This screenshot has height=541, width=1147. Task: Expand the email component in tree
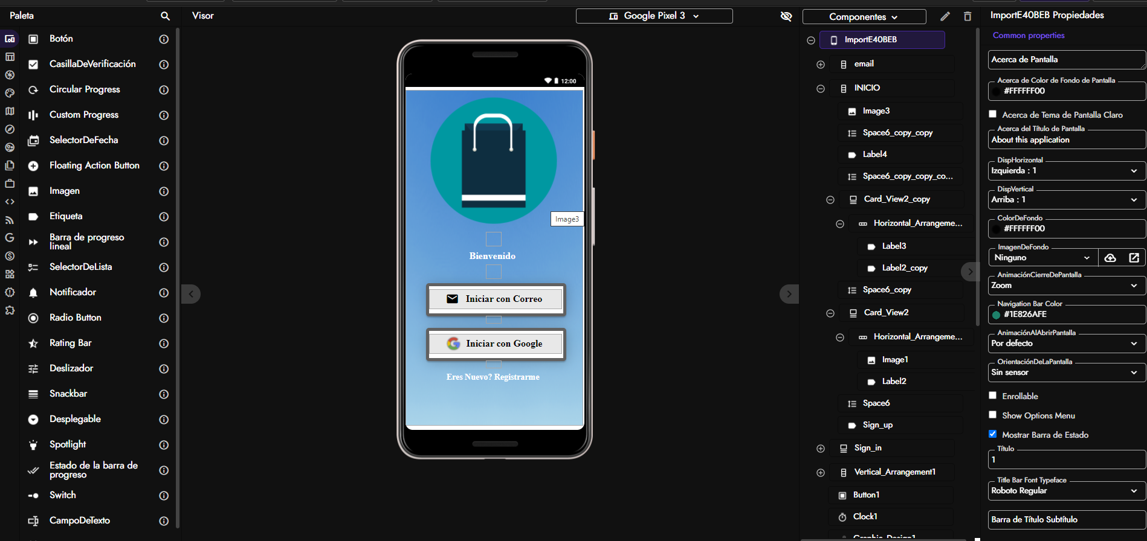tap(821, 65)
